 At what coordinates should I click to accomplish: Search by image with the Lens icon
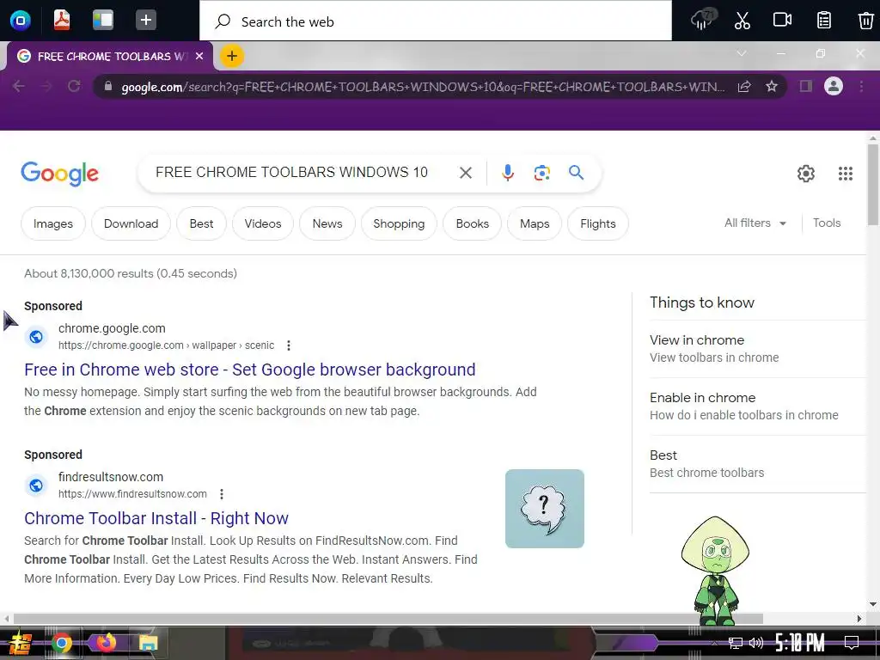[541, 172]
